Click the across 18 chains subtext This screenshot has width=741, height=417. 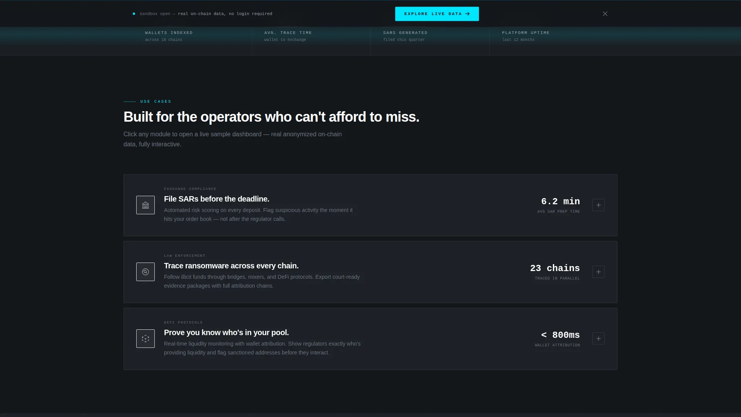[x=163, y=40]
